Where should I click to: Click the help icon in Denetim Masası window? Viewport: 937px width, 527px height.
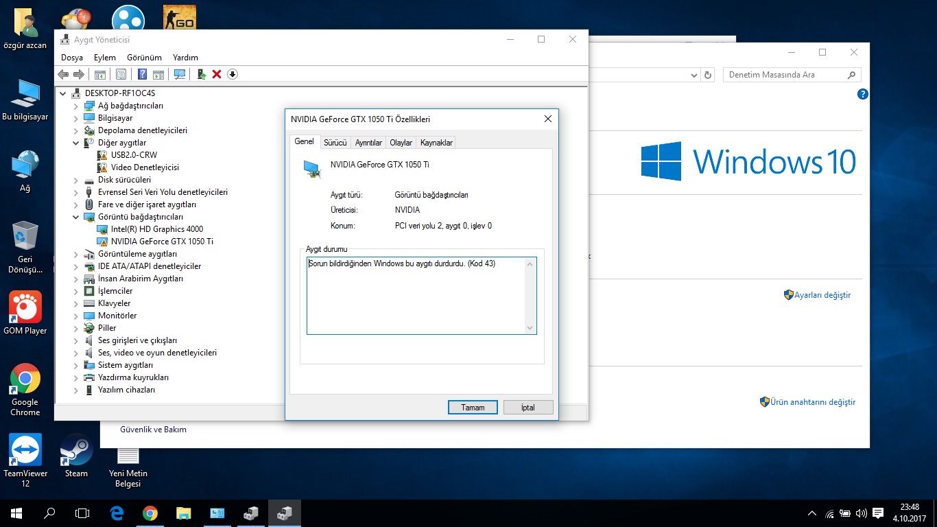[x=863, y=95]
